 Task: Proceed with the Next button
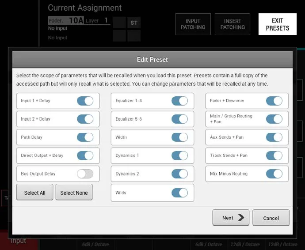[x=231, y=217]
